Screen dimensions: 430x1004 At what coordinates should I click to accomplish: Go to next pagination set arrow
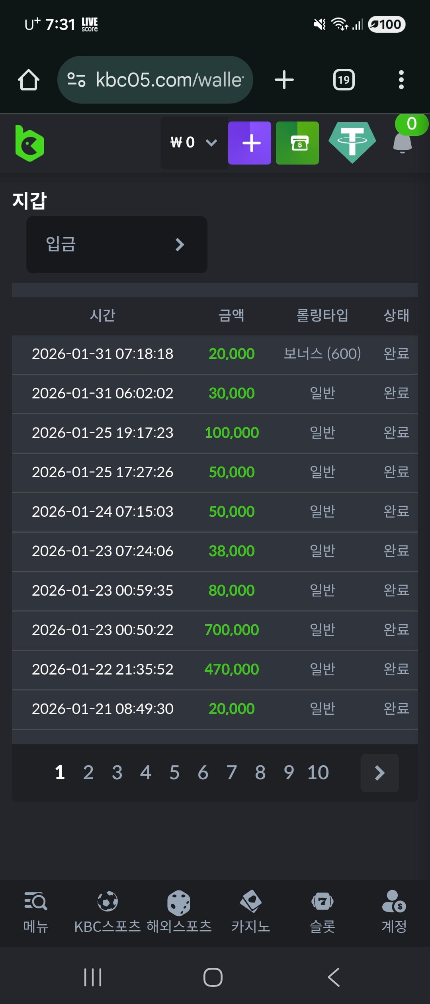pyautogui.click(x=379, y=773)
